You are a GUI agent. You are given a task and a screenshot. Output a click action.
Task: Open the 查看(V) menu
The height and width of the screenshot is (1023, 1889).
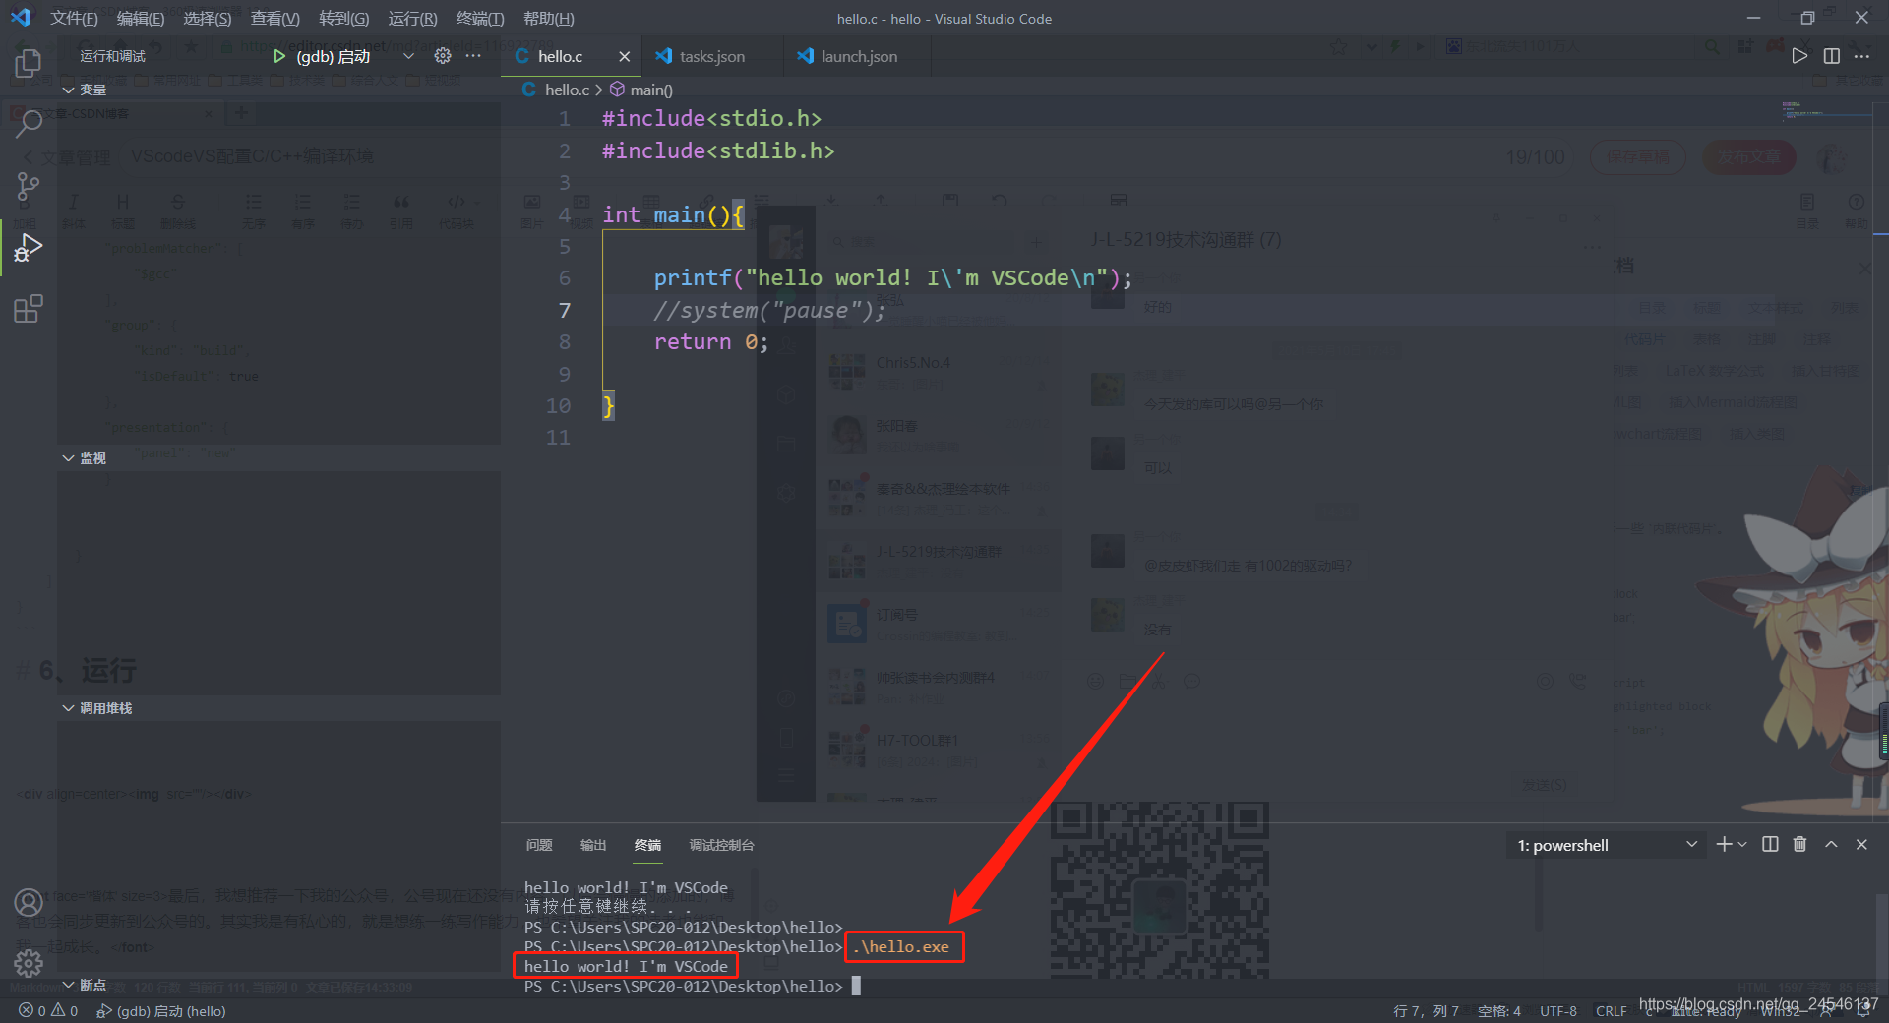275,19
